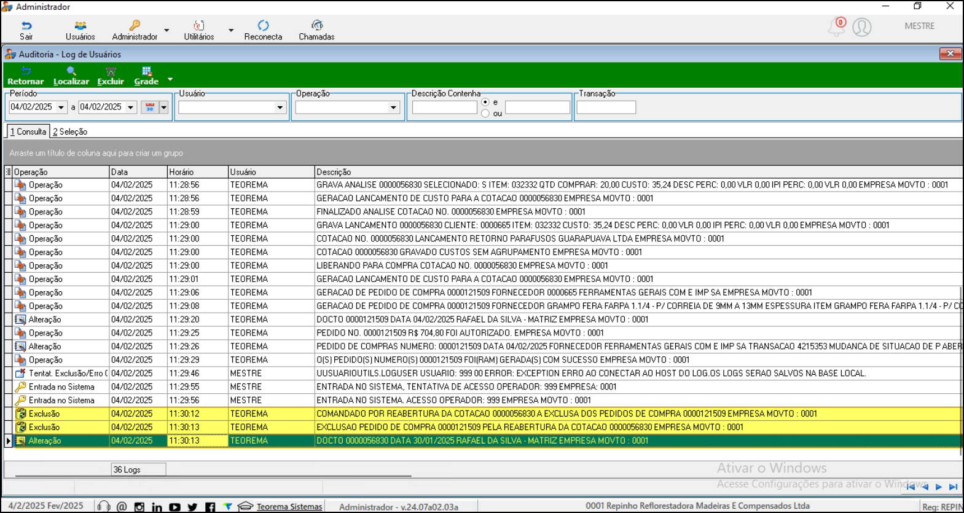The image size is (964, 513).
Task: Switch to the 1 Consulta tab
Action: (28, 131)
